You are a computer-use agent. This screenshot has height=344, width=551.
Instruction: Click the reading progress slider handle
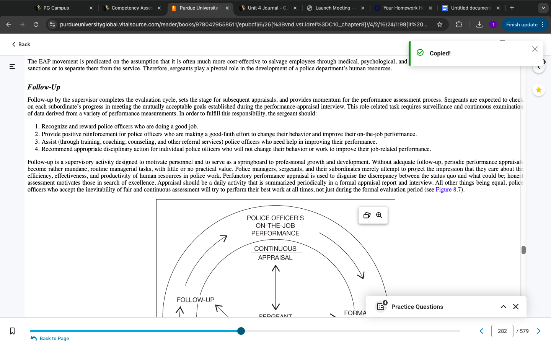[241, 331]
